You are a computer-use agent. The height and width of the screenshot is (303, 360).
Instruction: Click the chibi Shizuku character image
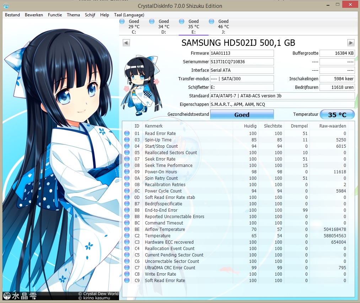[x=141, y=85]
